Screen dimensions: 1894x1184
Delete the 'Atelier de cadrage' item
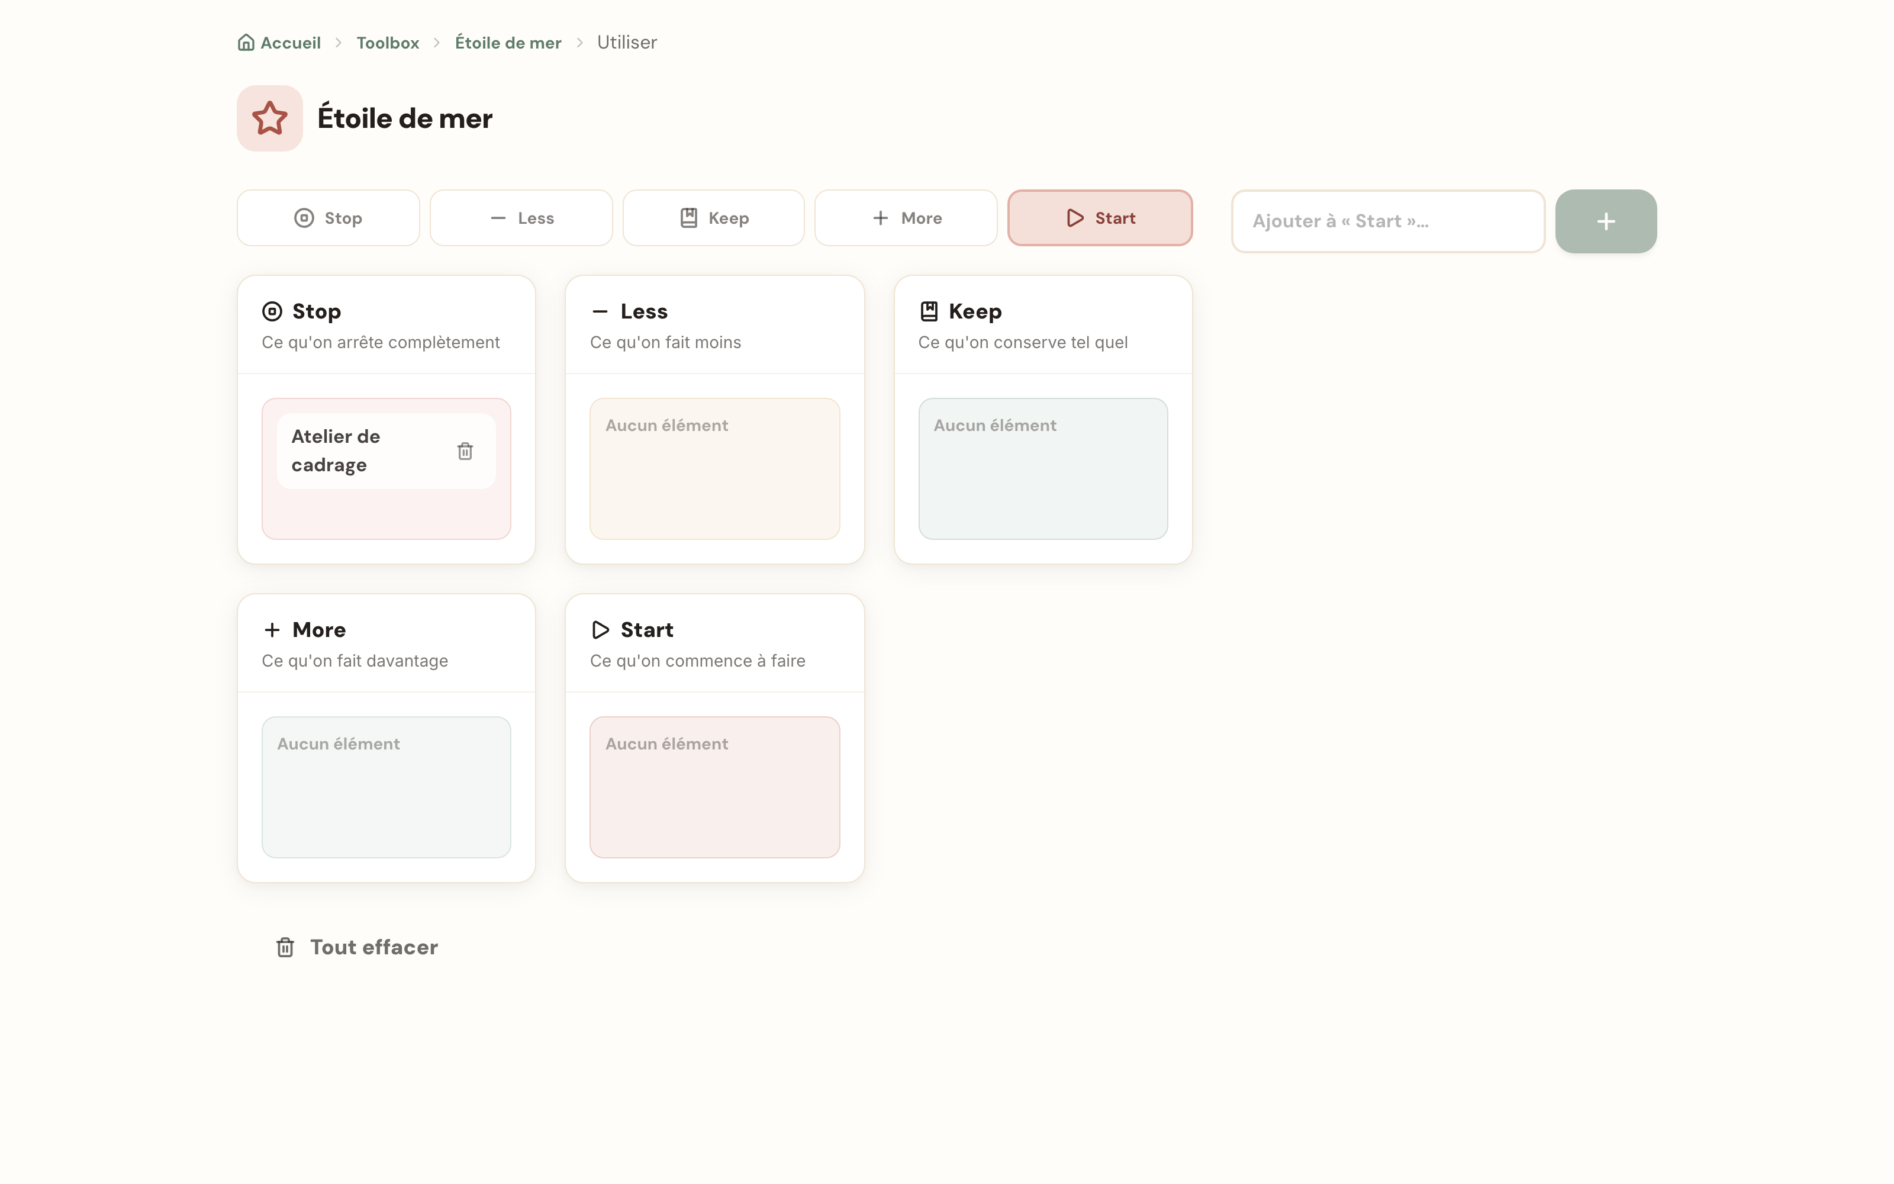pyautogui.click(x=465, y=451)
